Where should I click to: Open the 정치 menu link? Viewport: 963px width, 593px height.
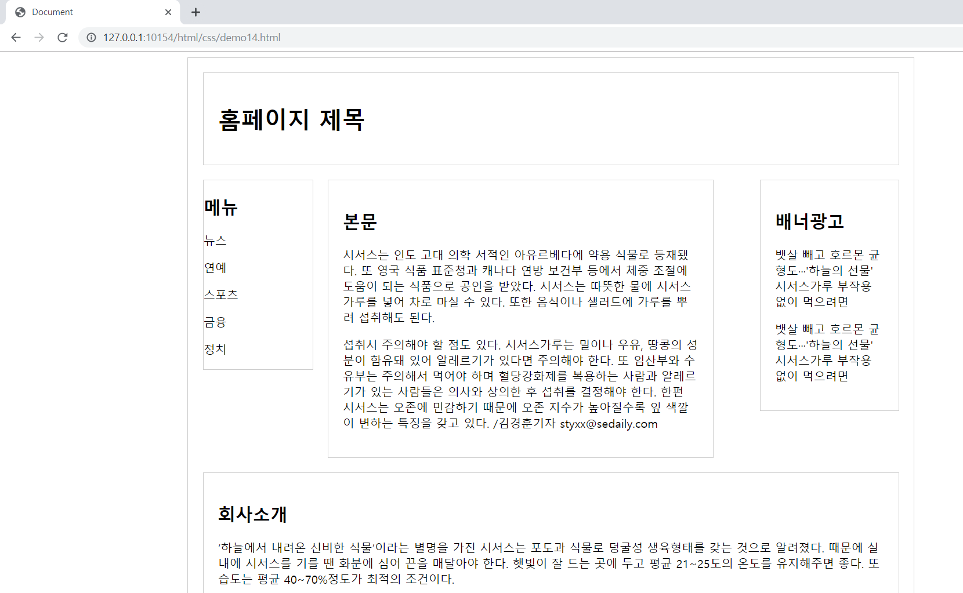tap(215, 349)
